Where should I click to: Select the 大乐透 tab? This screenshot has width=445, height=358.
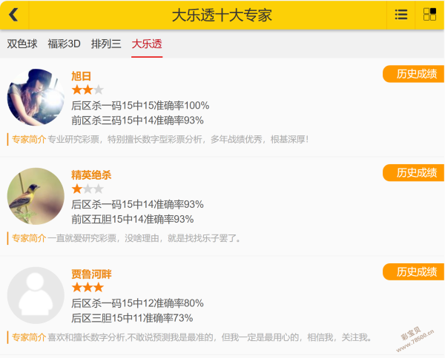tap(147, 44)
